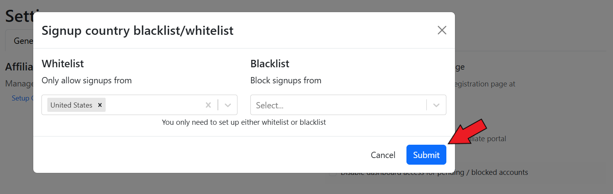The height and width of the screenshot is (194, 613).
Task: Click the whitelist or blacklist hint text
Action: coord(244,122)
